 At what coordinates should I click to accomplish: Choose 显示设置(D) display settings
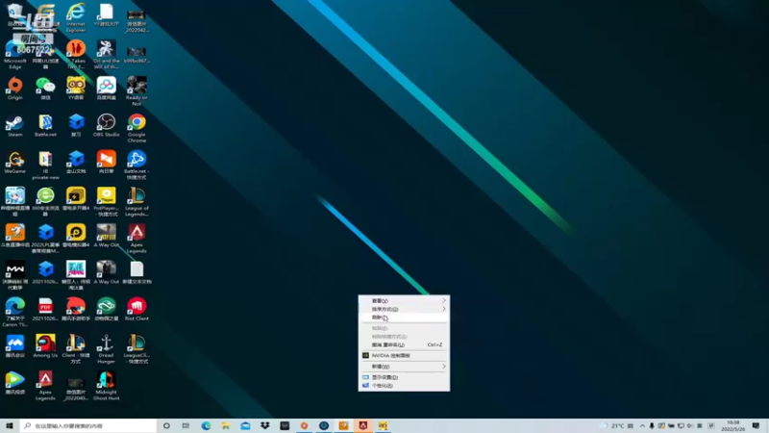[404, 377]
